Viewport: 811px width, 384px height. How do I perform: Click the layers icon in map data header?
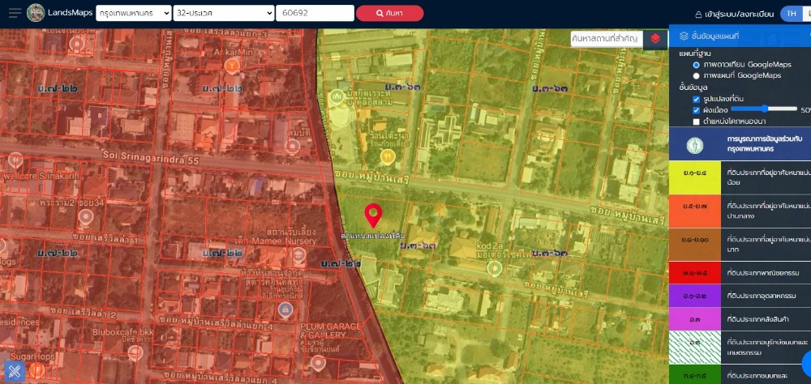684,36
